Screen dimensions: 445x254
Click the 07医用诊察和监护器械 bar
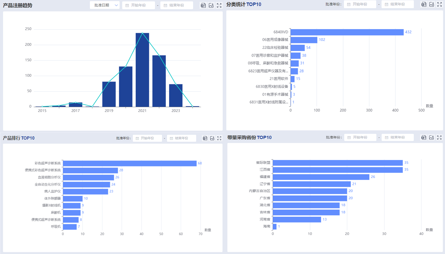point(295,56)
